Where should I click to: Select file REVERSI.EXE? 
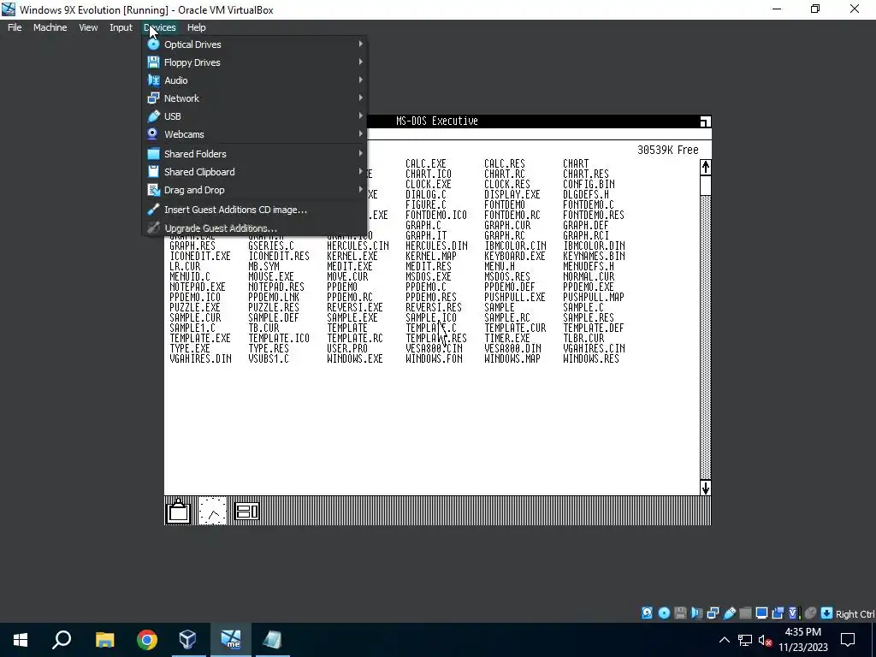pyautogui.click(x=355, y=307)
